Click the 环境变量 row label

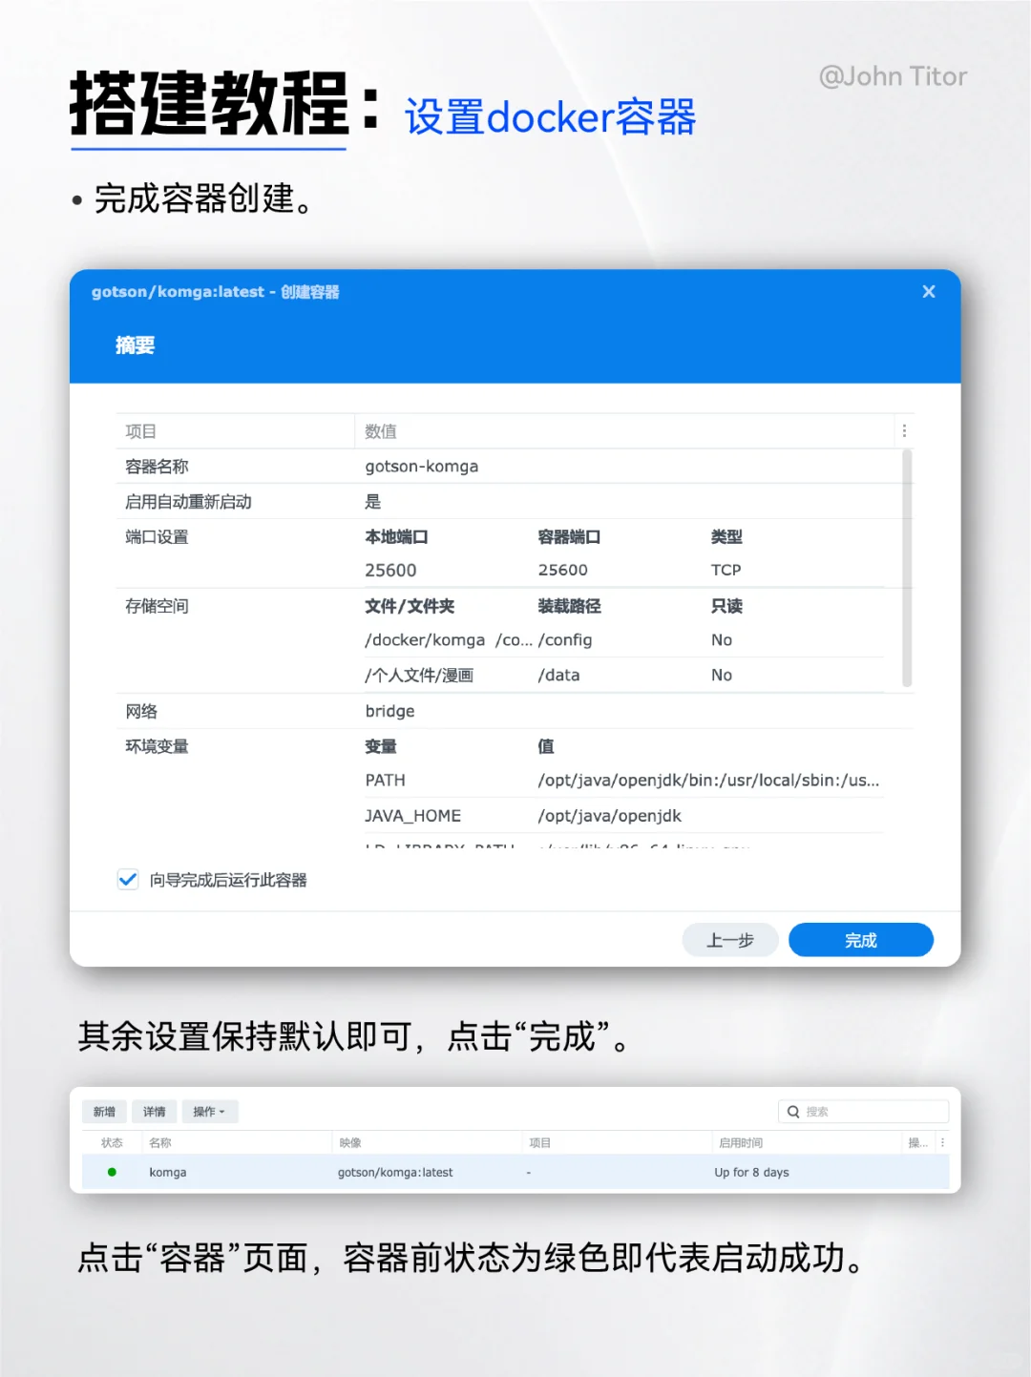click(157, 746)
